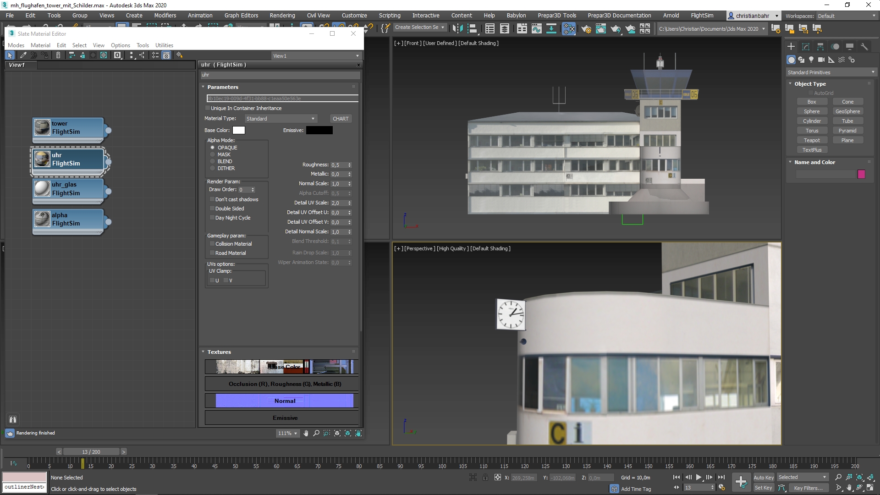Viewport: 880px width, 495px height.
Task: Enable the Day Night Cycle checkbox
Action: click(x=212, y=218)
